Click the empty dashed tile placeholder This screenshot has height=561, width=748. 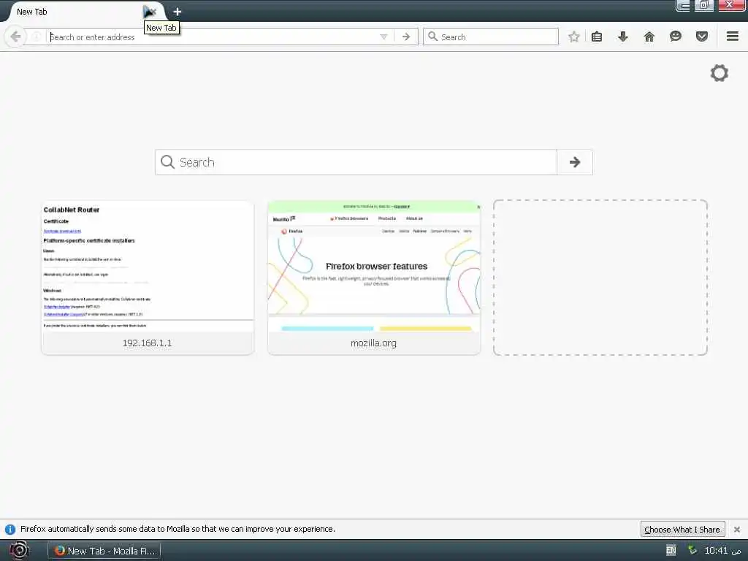pyautogui.click(x=600, y=278)
